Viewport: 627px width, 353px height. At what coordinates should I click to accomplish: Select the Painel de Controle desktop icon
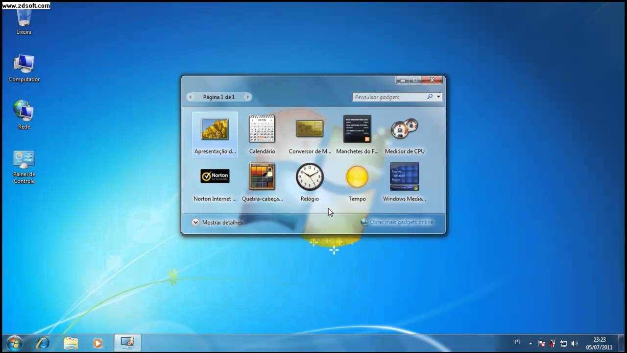pyautogui.click(x=24, y=167)
